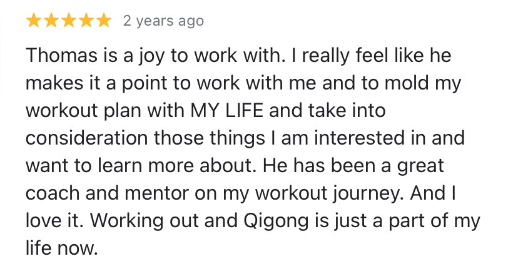Click the word 'joy' in the first line
Image resolution: width=518 pixels, height=271 pixels.
(146, 56)
